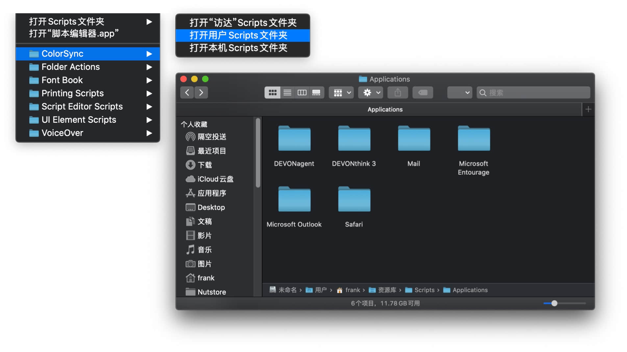Adjust the icon size slider
Image resolution: width=627 pixels, height=352 pixels.
(554, 303)
